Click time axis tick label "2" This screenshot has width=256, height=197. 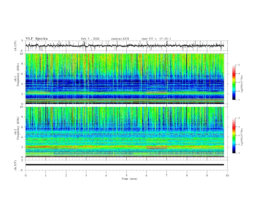coord(66,175)
